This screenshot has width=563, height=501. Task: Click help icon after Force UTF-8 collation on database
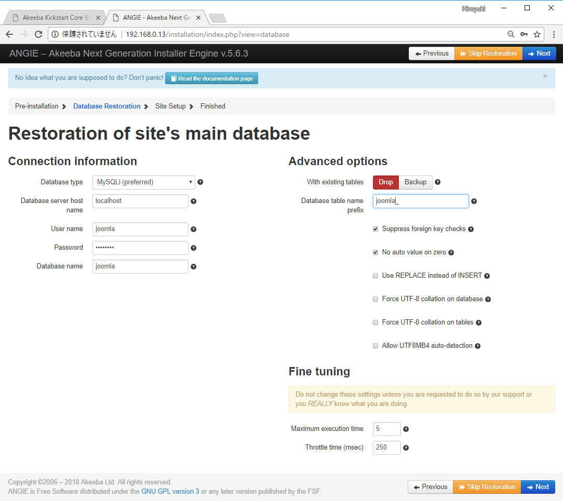coord(488,299)
